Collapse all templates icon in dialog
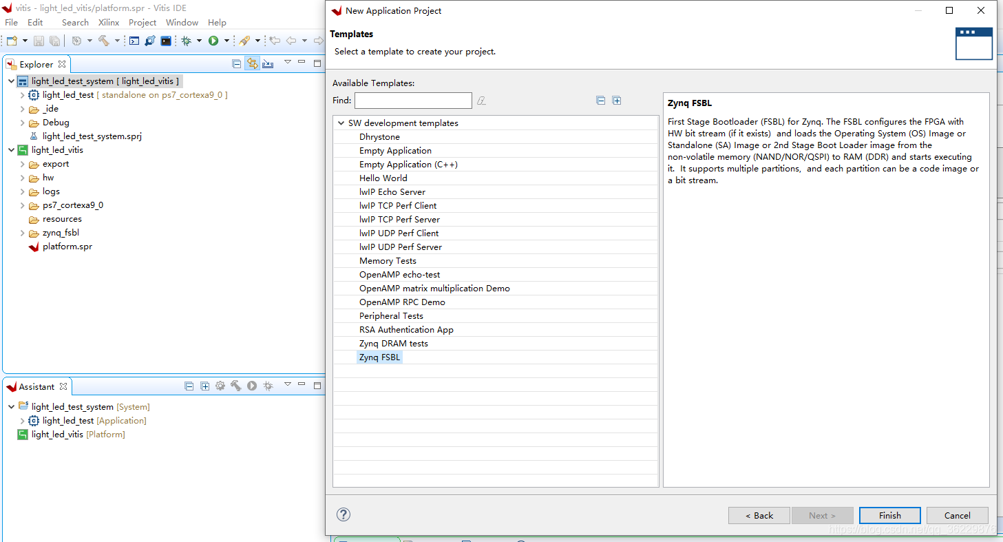Screen dimensions: 1003x542 click(601, 101)
